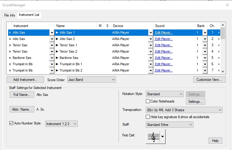Viewport: 232px width, 150px height.
Task: Click the instrument list vertical scrollbar down arrow
Action: coord(223,71)
